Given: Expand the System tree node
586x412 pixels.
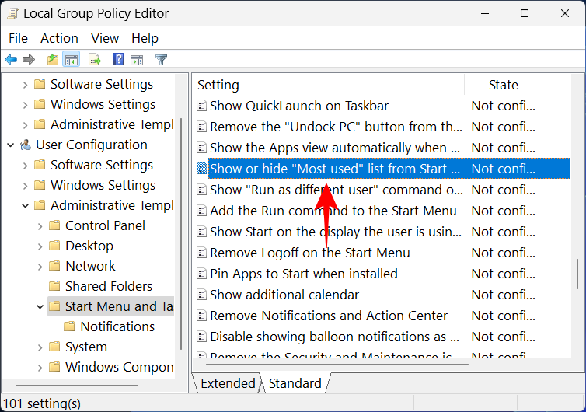Looking at the screenshot, I should tap(40, 347).
